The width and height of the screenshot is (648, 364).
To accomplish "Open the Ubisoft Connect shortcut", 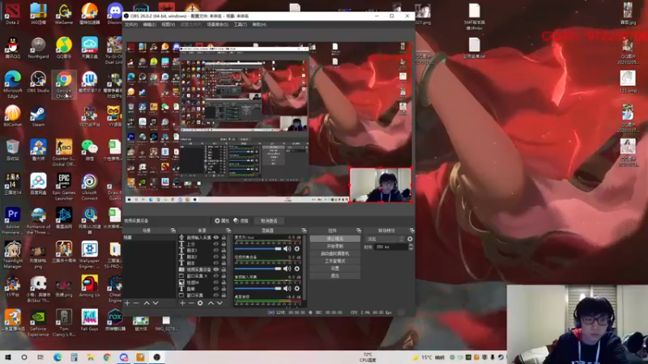I will pyautogui.click(x=89, y=187).
